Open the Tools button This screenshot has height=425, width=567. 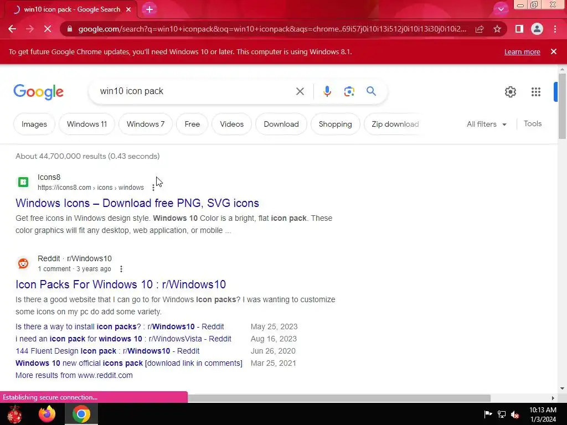[x=533, y=123]
